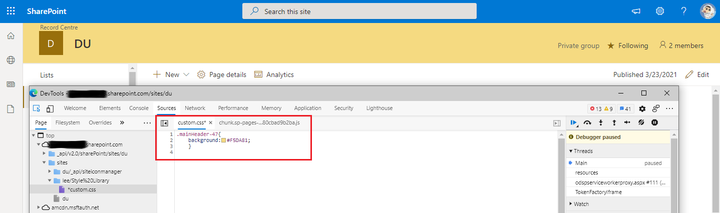Viewport: 720px width, 213px height.
Task: Collapse the sites folder
Action: (x=45, y=162)
